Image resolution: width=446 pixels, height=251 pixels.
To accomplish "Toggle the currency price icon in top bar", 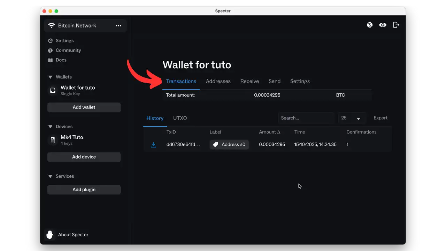I will tap(370, 25).
